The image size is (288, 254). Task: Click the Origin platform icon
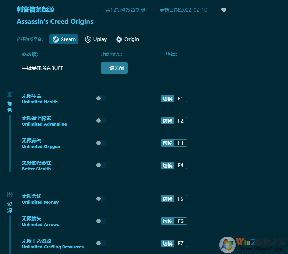coord(118,39)
